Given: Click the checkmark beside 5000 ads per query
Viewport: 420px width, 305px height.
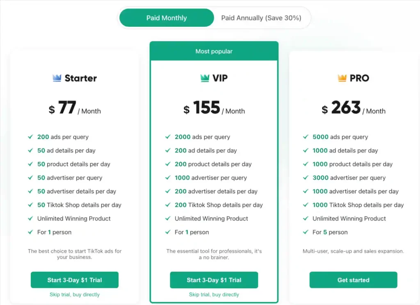Looking at the screenshot, I should tap(306, 137).
